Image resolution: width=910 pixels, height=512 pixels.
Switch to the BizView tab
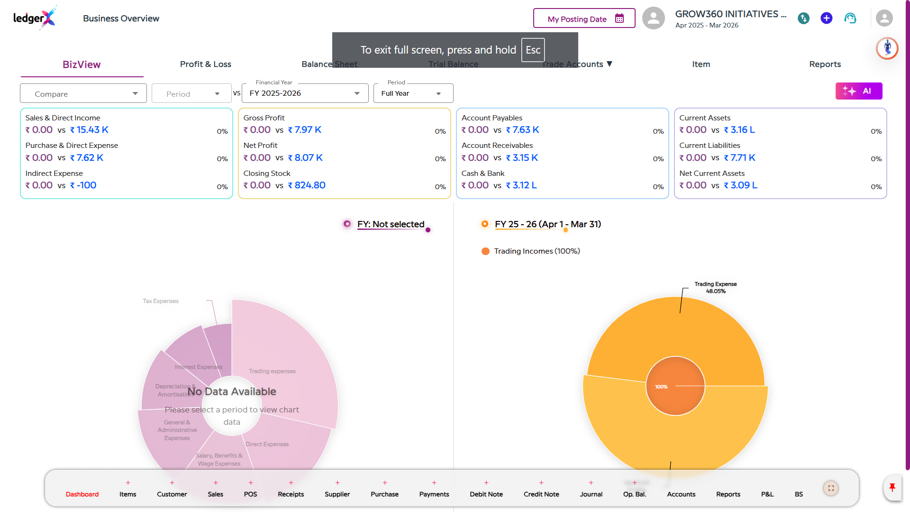[82, 64]
